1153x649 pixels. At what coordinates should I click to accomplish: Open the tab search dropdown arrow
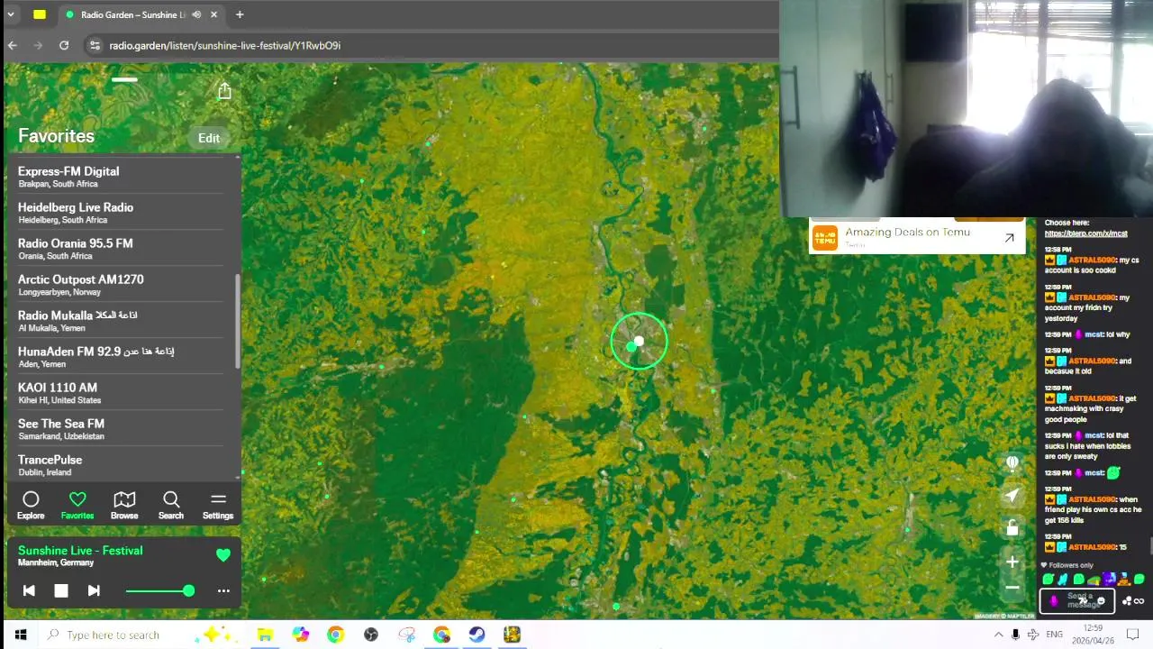tap(11, 14)
